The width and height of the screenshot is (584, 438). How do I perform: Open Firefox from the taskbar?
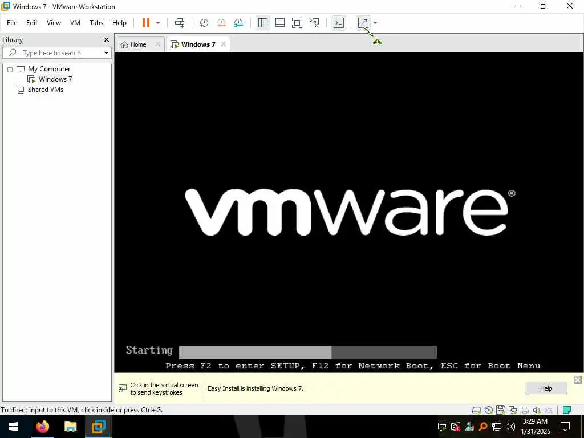[42, 427]
